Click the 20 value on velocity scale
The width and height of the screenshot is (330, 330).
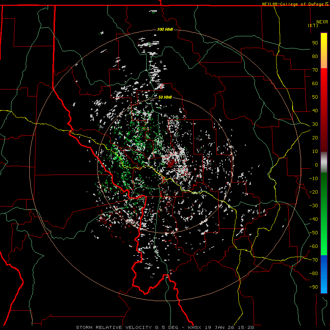pos(315,137)
